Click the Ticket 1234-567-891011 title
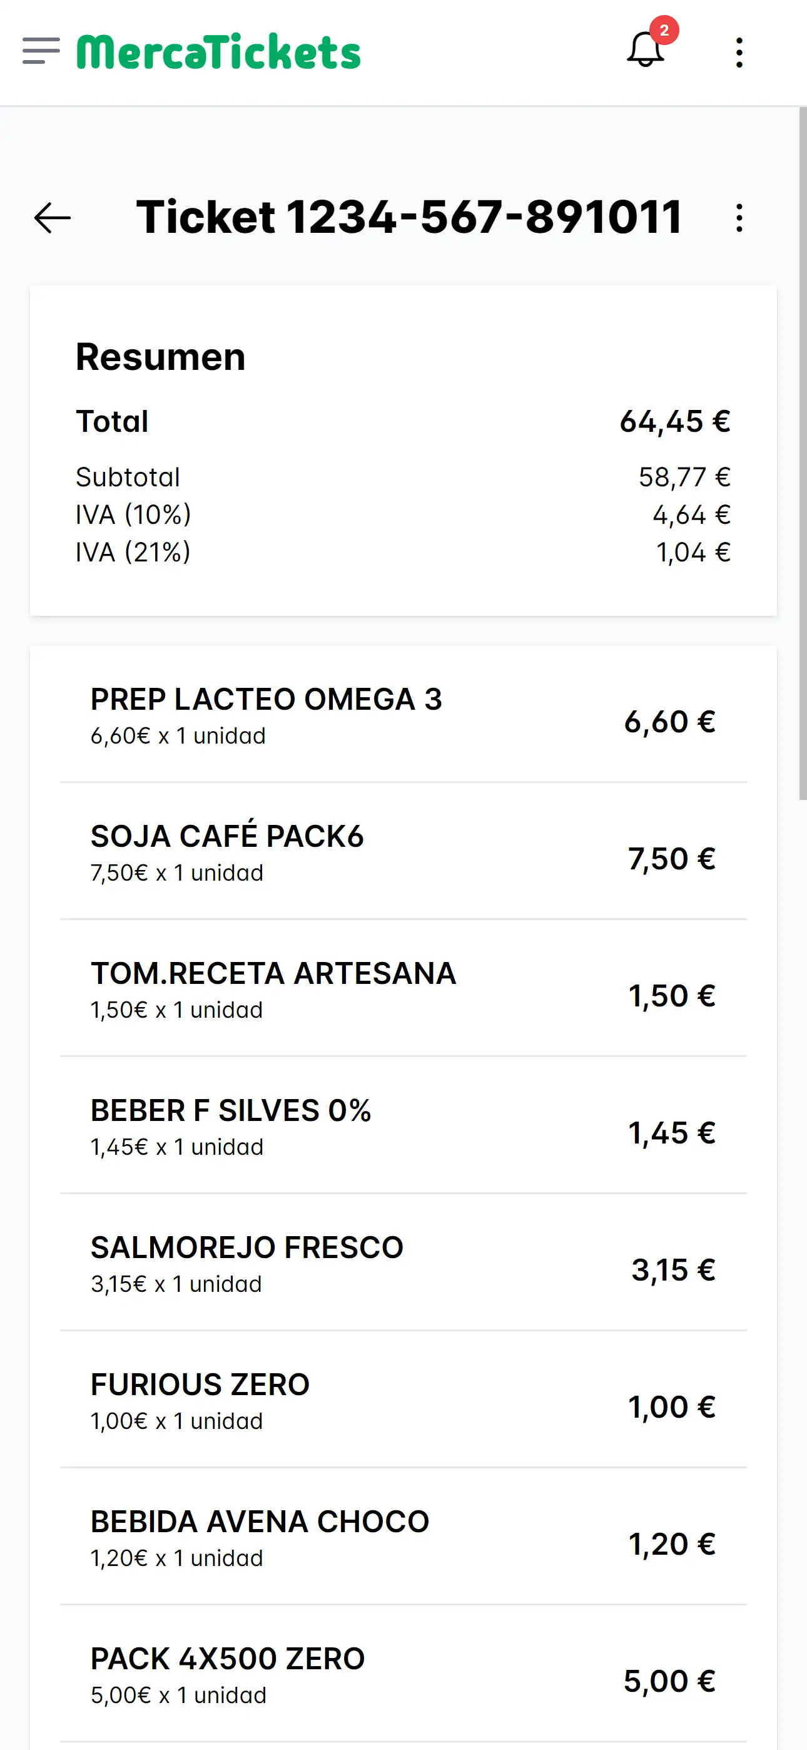 pos(409,218)
